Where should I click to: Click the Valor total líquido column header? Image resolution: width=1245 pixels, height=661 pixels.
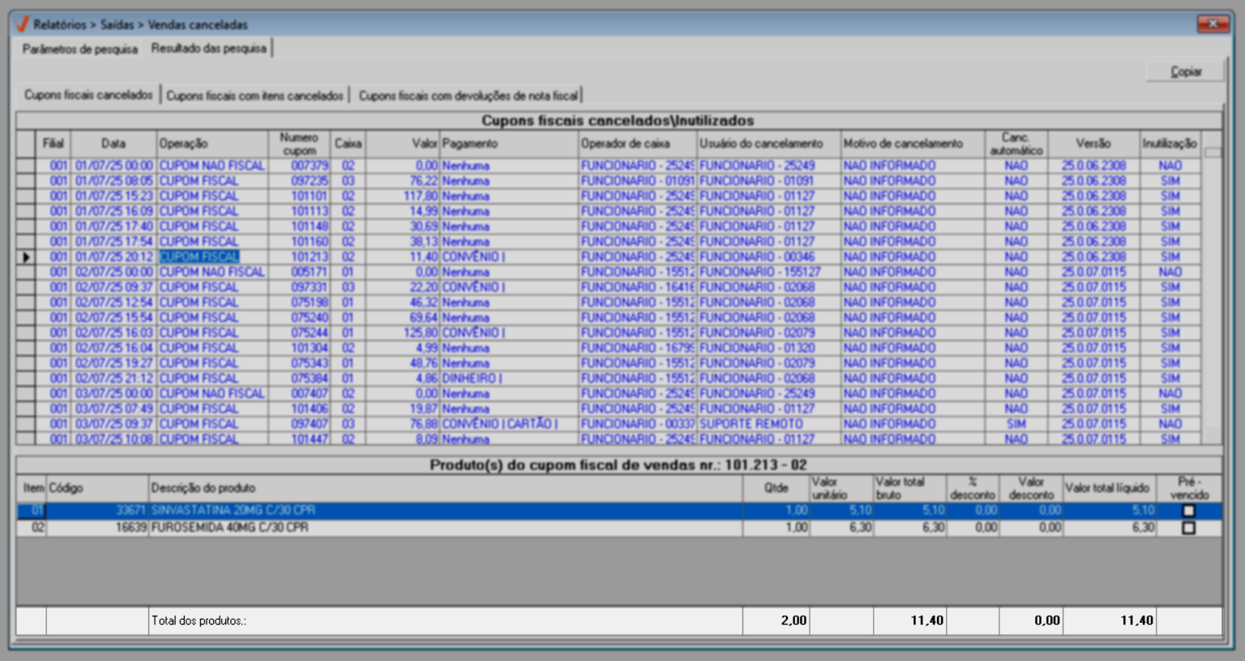1107,488
